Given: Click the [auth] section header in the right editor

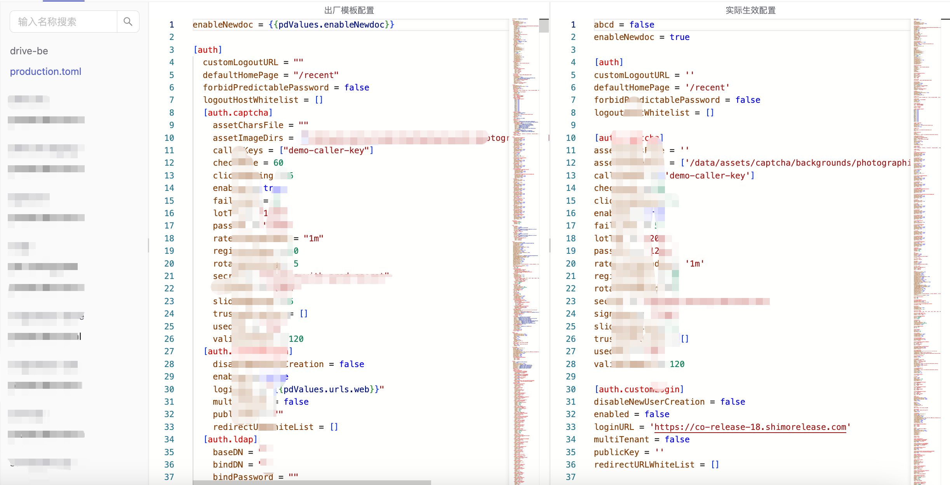Looking at the screenshot, I should tap(609, 62).
